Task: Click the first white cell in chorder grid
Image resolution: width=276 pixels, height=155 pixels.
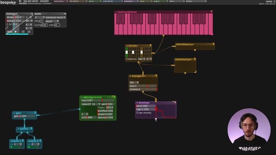Action: point(126,52)
